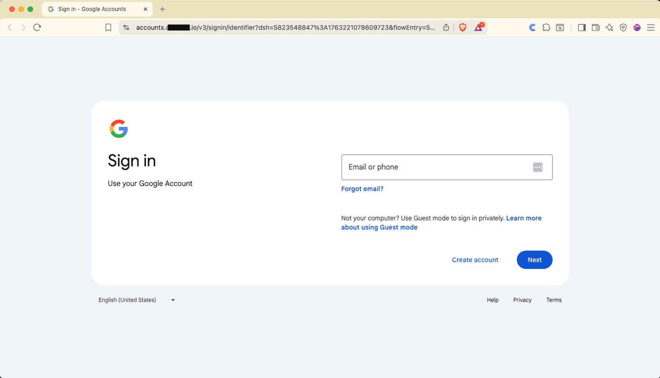
Task: Click the blue Next button
Action: click(x=535, y=260)
